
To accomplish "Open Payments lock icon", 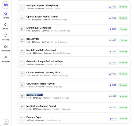I will (6, 58).
